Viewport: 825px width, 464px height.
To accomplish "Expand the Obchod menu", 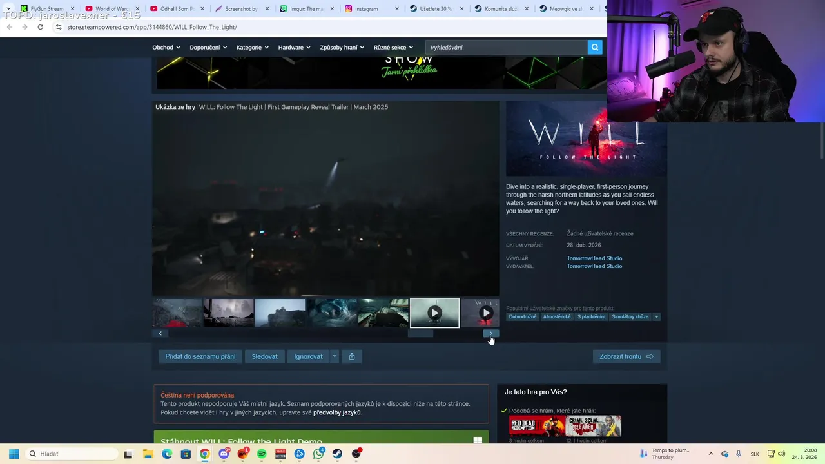I will pyautogui.click(x=166, y=47).
